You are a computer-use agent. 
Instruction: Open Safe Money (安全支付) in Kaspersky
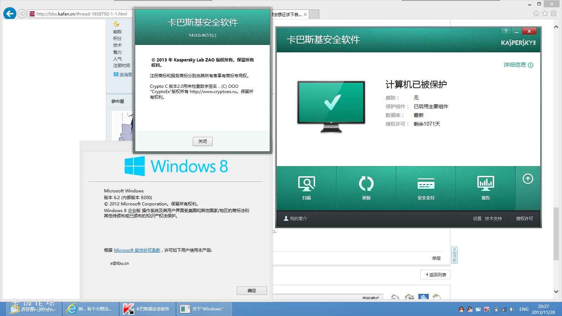click(426, 188)
